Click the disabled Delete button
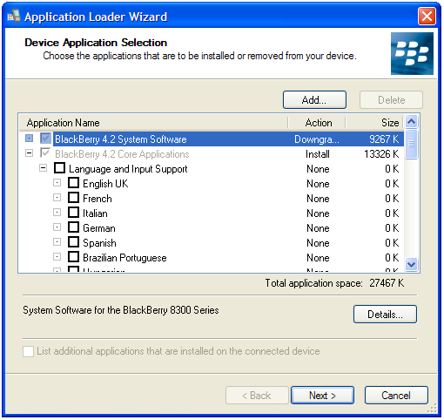 tap(391, 100)
